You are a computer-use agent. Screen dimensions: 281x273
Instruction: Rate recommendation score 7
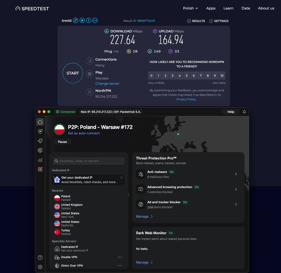(x=201, y=76)
